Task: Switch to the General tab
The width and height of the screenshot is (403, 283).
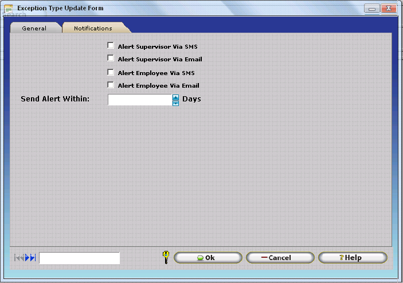Action: pyautogui.click(x=34, y=28)
